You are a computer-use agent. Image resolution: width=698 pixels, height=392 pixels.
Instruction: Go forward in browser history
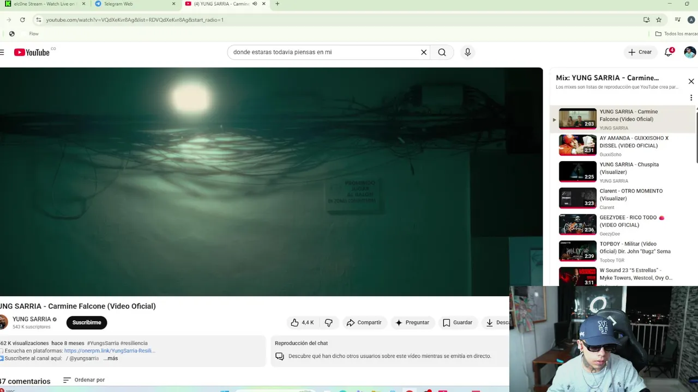tap(9, 20)
